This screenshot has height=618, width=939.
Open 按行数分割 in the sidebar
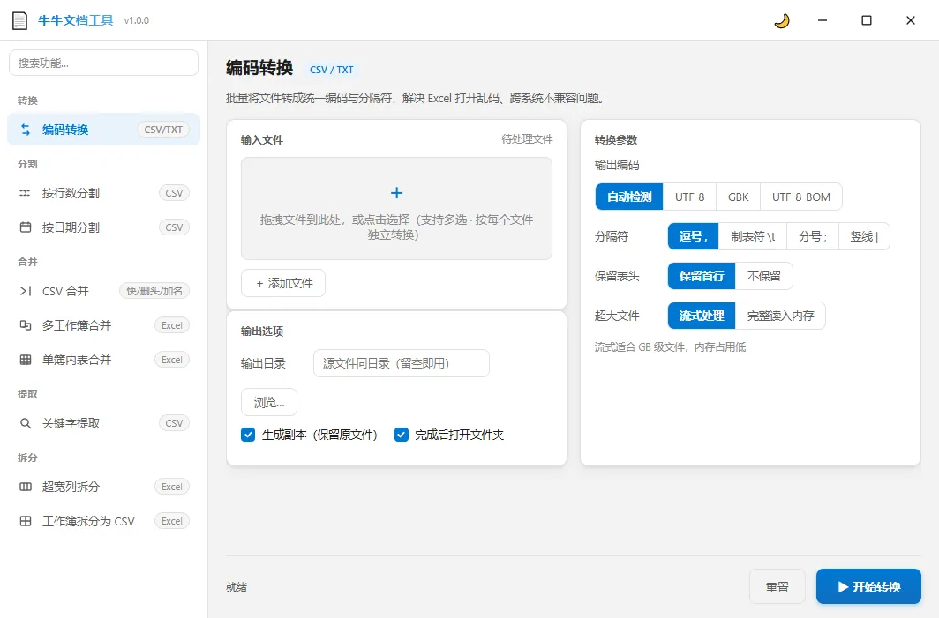(x=103, y=193)
